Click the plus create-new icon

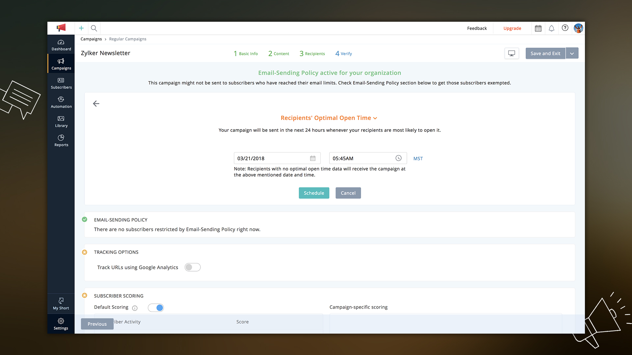pyautogui.click(x=81, y=28)
